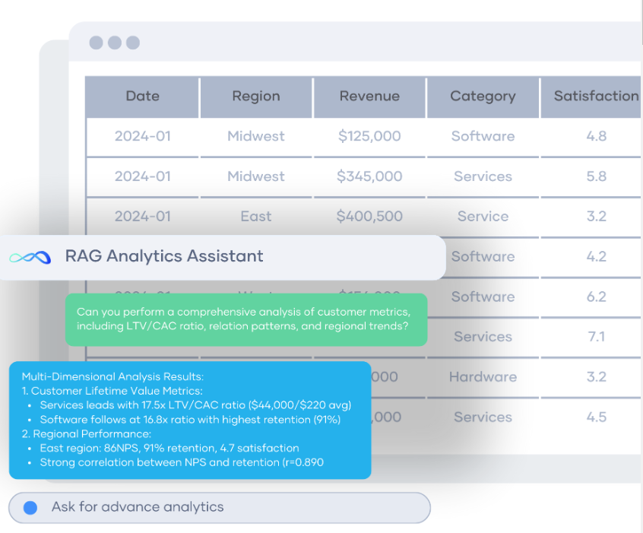Select the East region cell

[x=256, y=217]
